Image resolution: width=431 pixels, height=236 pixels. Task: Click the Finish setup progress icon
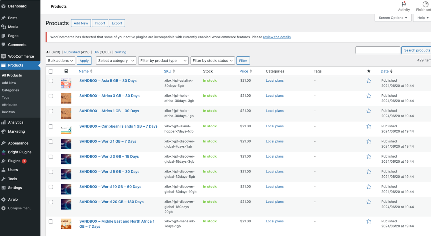[x=426, y=4]
